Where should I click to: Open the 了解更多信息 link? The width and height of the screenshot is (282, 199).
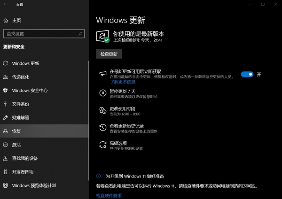click(x=123, y=82)
